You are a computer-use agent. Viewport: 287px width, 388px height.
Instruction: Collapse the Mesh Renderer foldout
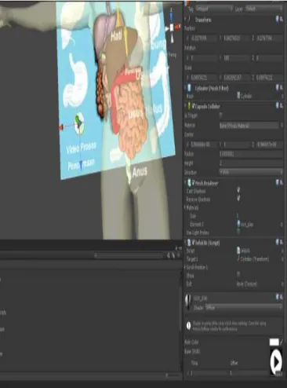tap(186, 182)
